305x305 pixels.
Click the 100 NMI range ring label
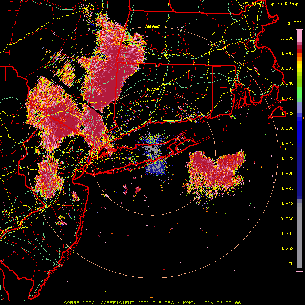pos(152,27)
